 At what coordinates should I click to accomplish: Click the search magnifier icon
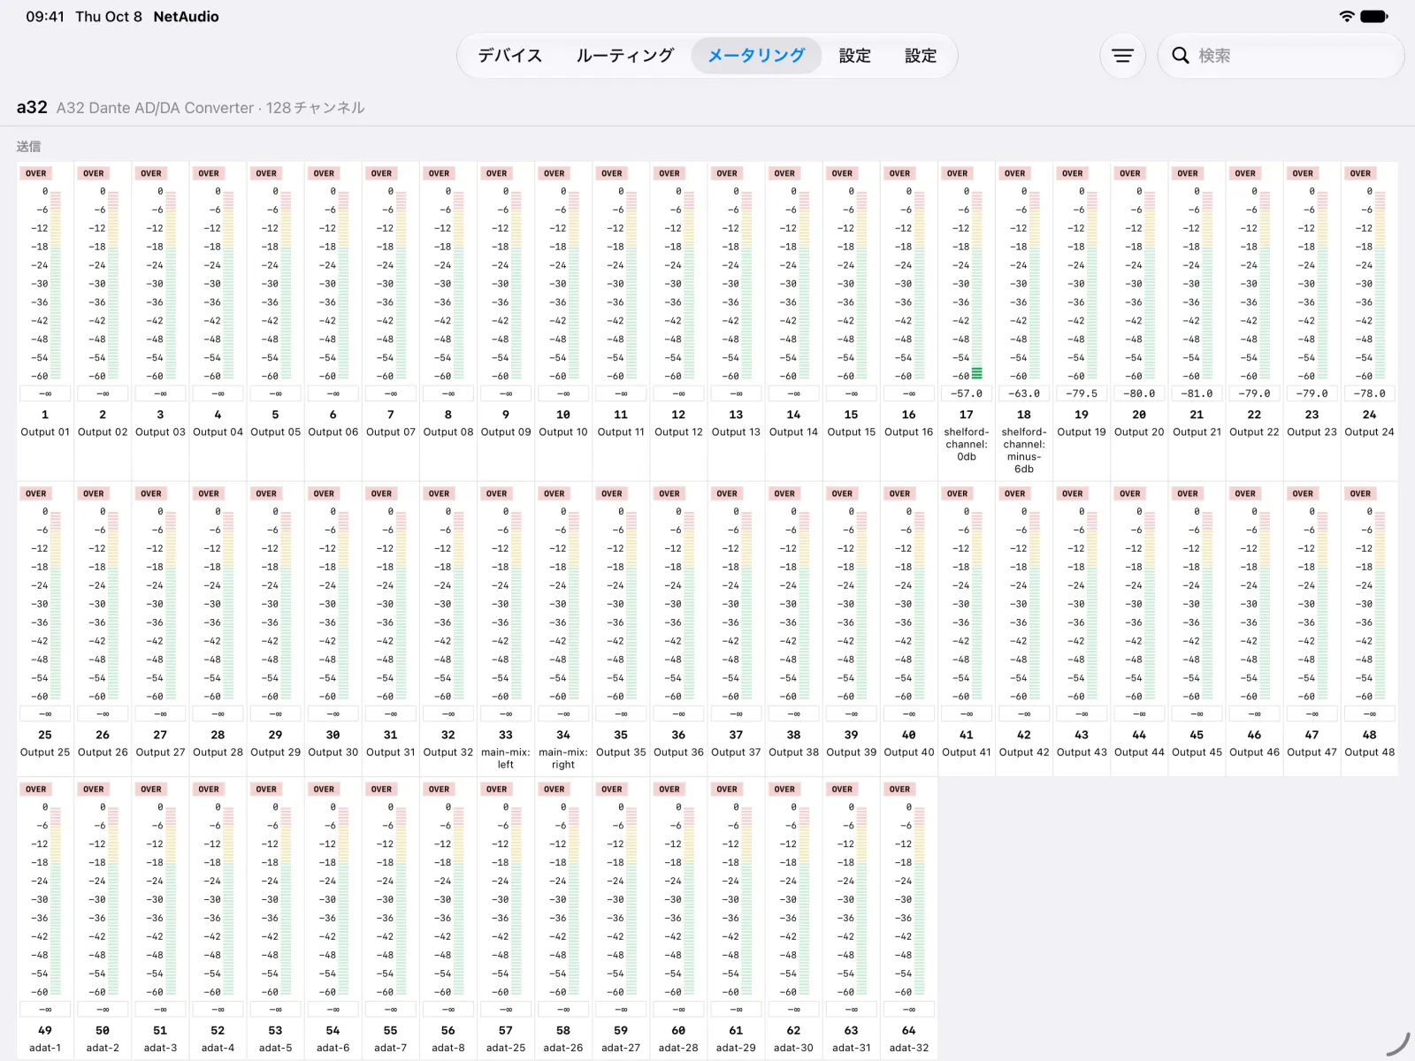(1181, 56)
